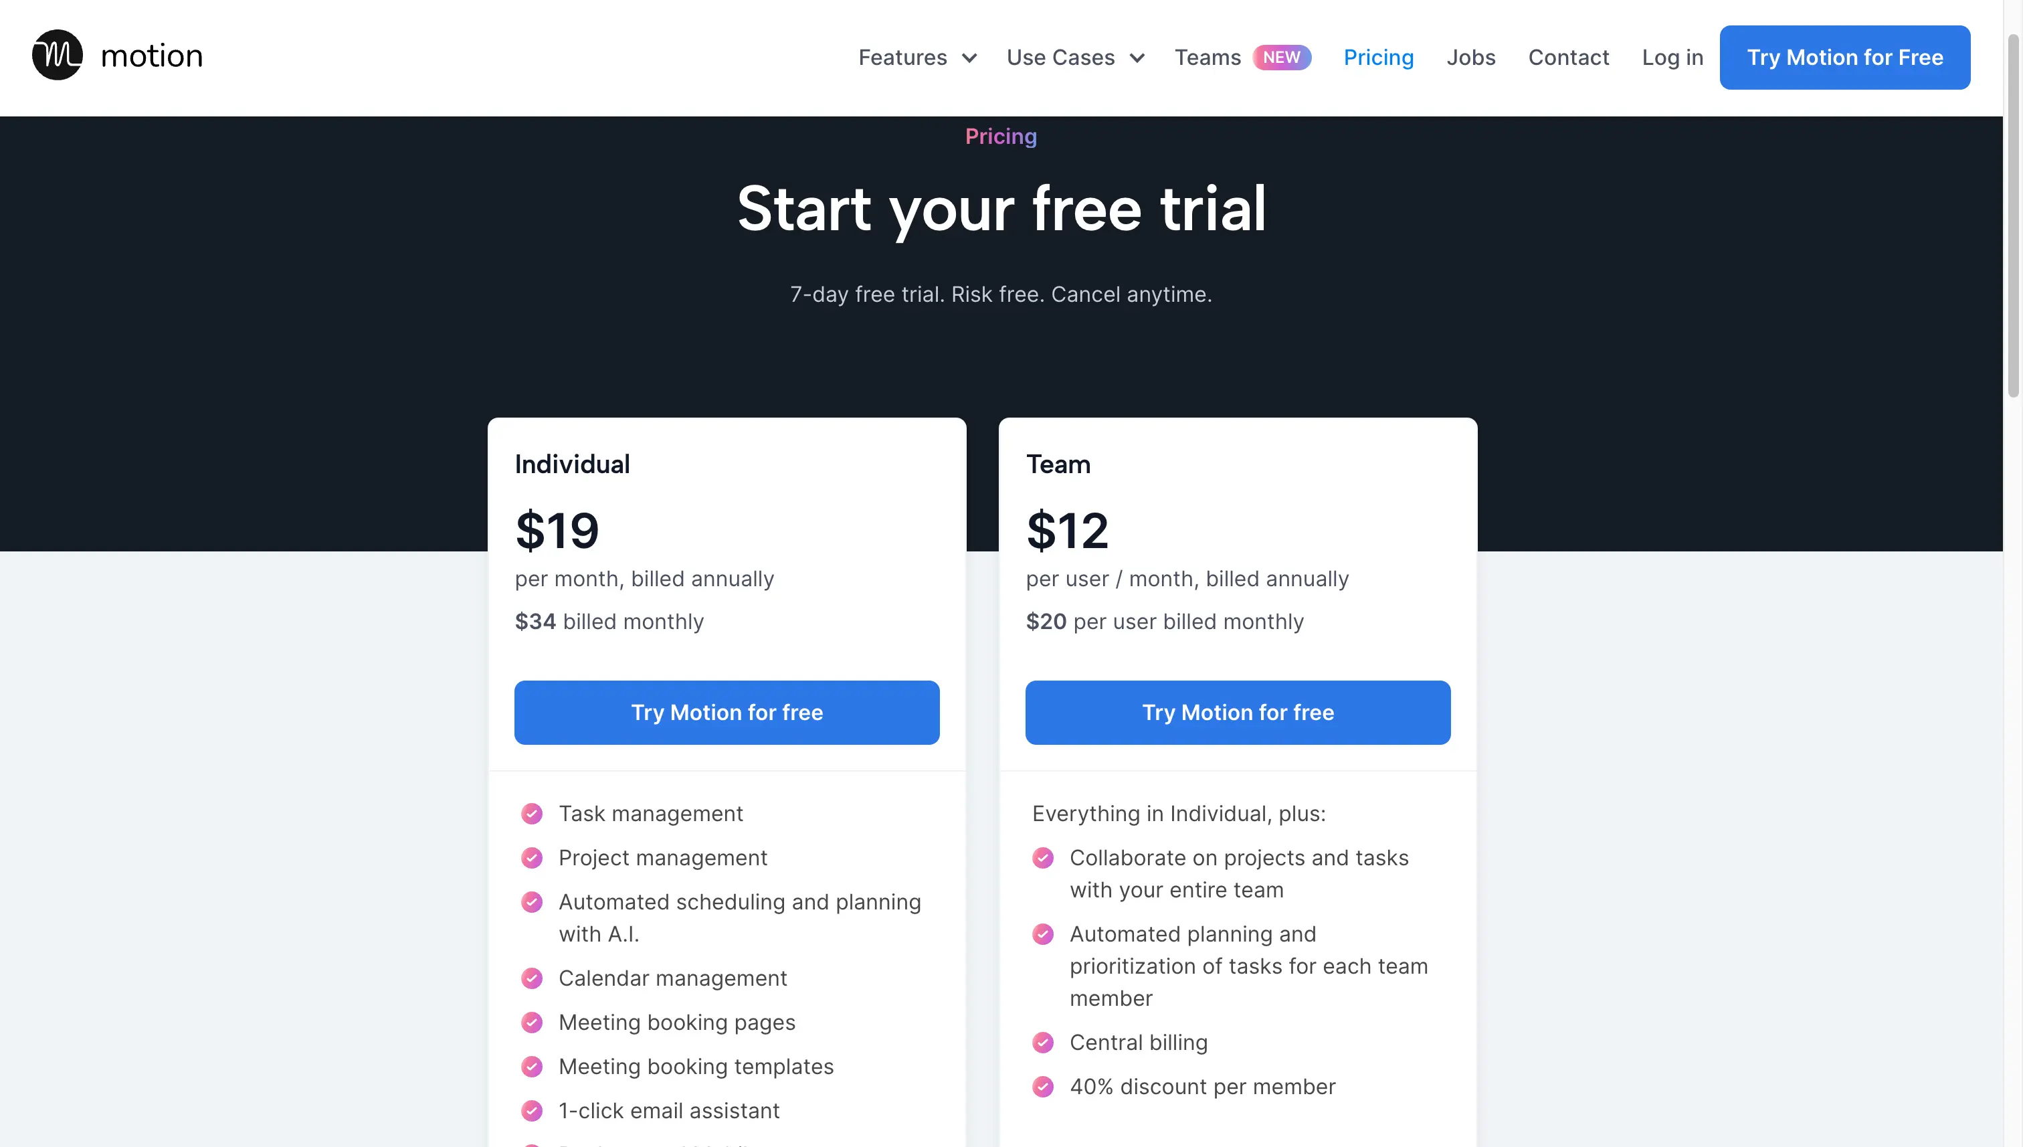Click Try Motion for Free Individual button

click(x=727, y=712)
